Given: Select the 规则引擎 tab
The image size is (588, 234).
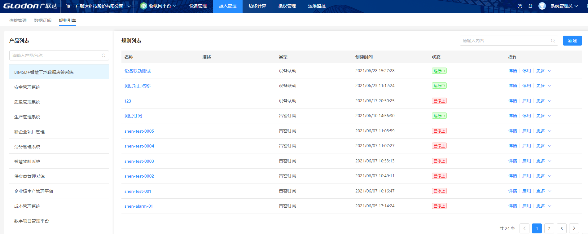Looking at the screenshot, I should point(68,20).
